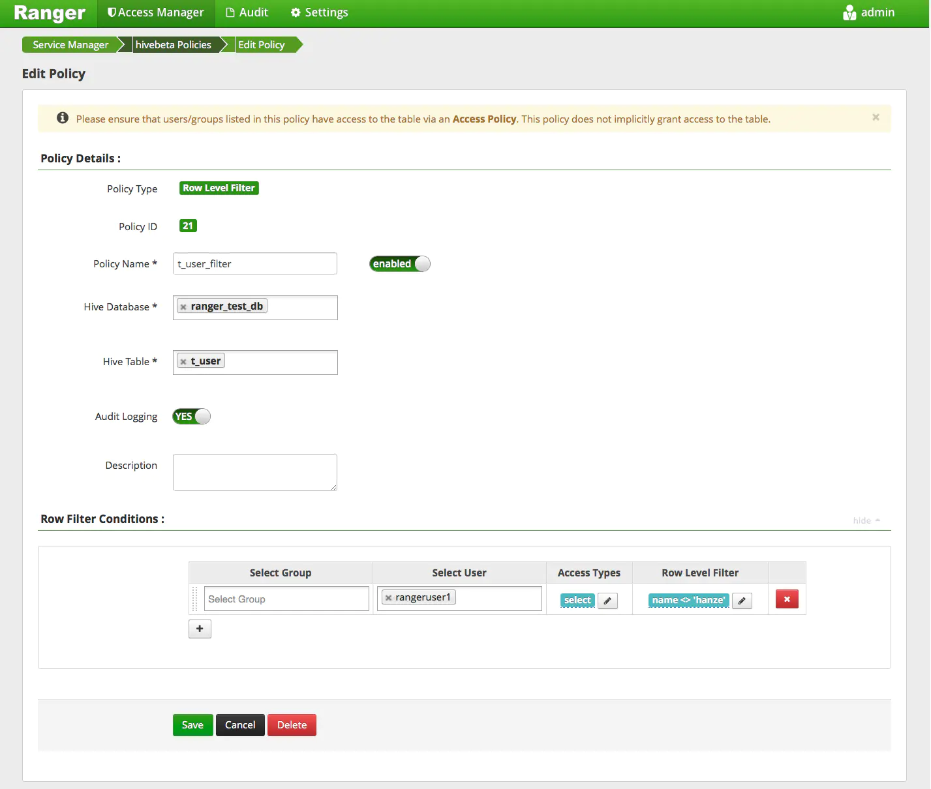Remove rangeruser1 from Select User

tap(388, 598)
